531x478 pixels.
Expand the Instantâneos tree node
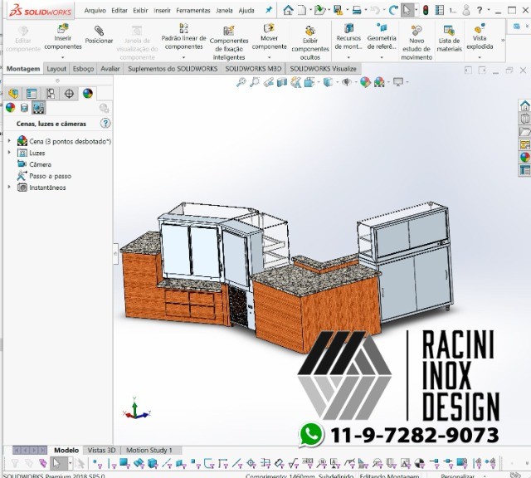tap(9, 187)
